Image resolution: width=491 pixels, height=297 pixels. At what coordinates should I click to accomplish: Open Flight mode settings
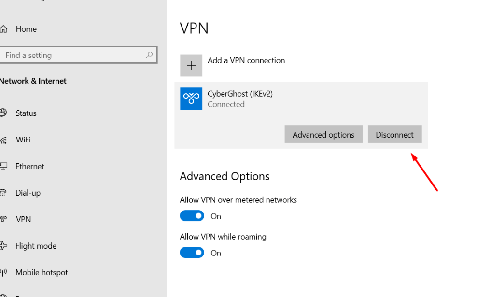tap(36, 246)
